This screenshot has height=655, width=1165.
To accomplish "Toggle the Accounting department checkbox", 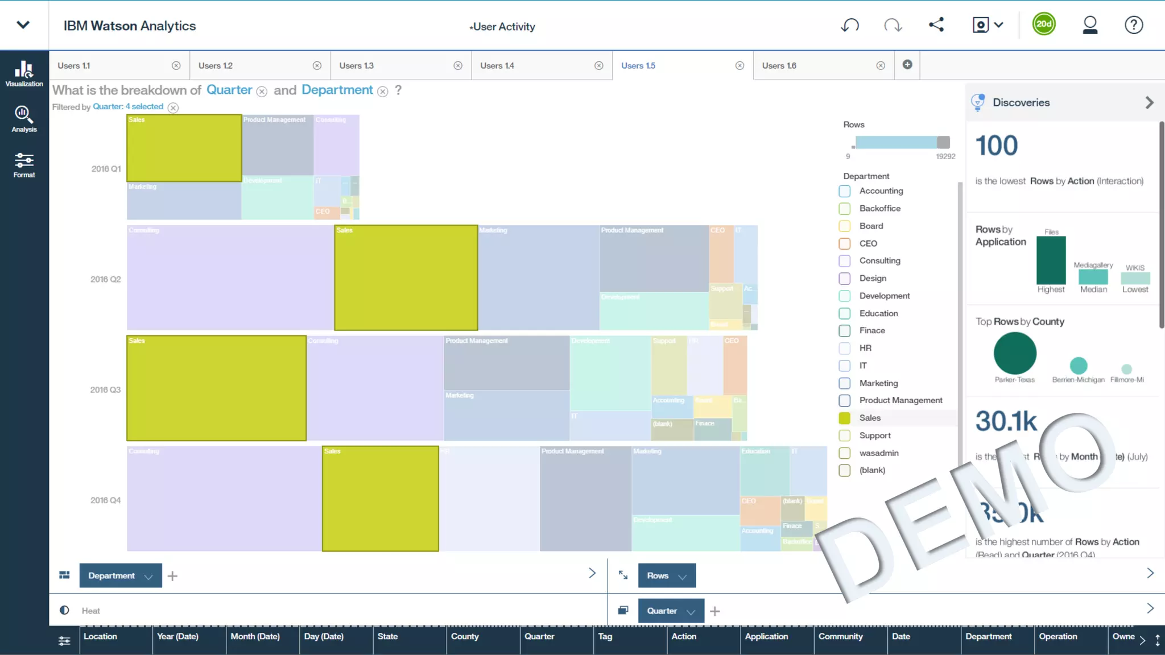I will pos(845,191).
